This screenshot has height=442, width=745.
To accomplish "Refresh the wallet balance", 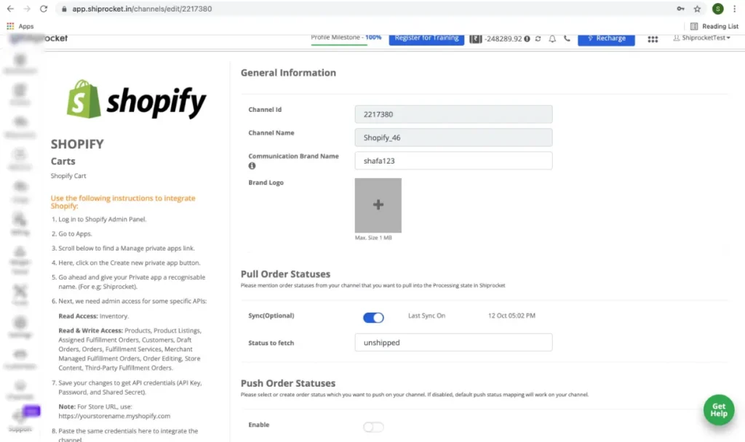I will point(537,38).
